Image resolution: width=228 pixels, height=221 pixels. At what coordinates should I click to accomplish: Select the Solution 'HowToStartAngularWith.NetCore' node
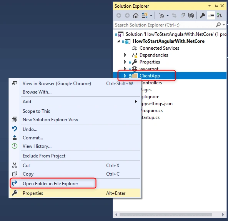pyautogui.click(x=171, y=34)
